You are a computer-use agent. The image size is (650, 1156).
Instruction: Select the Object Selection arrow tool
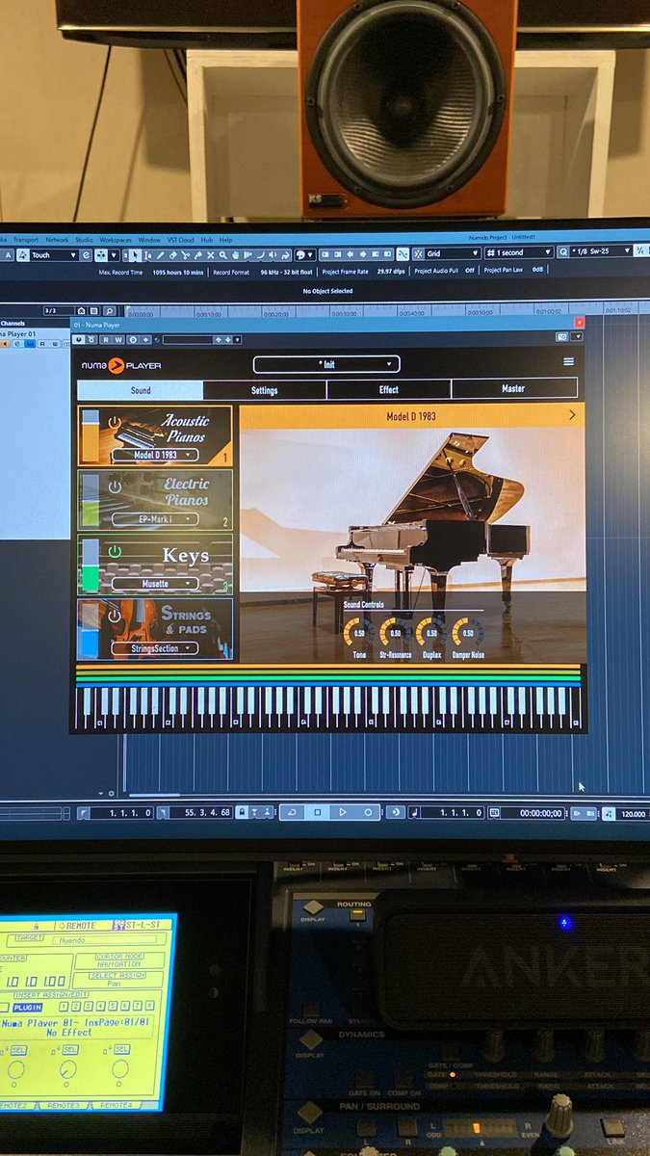tap(135, 254)
